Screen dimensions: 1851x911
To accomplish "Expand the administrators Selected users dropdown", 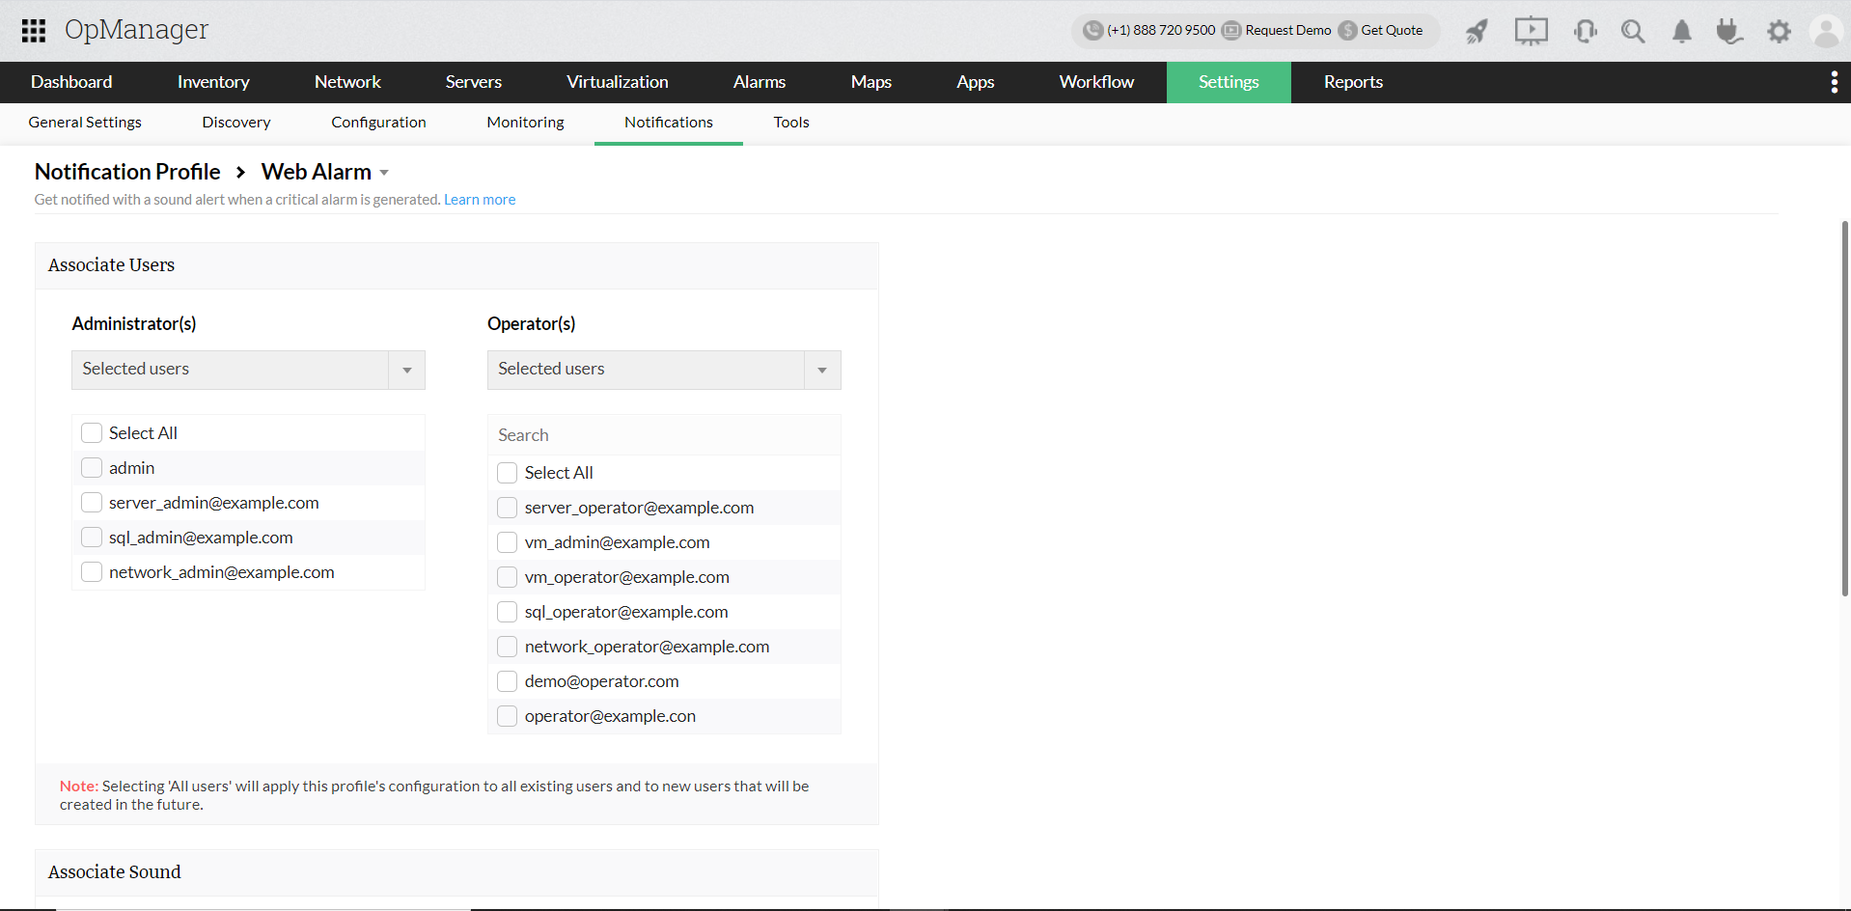I will pos(406,370).
